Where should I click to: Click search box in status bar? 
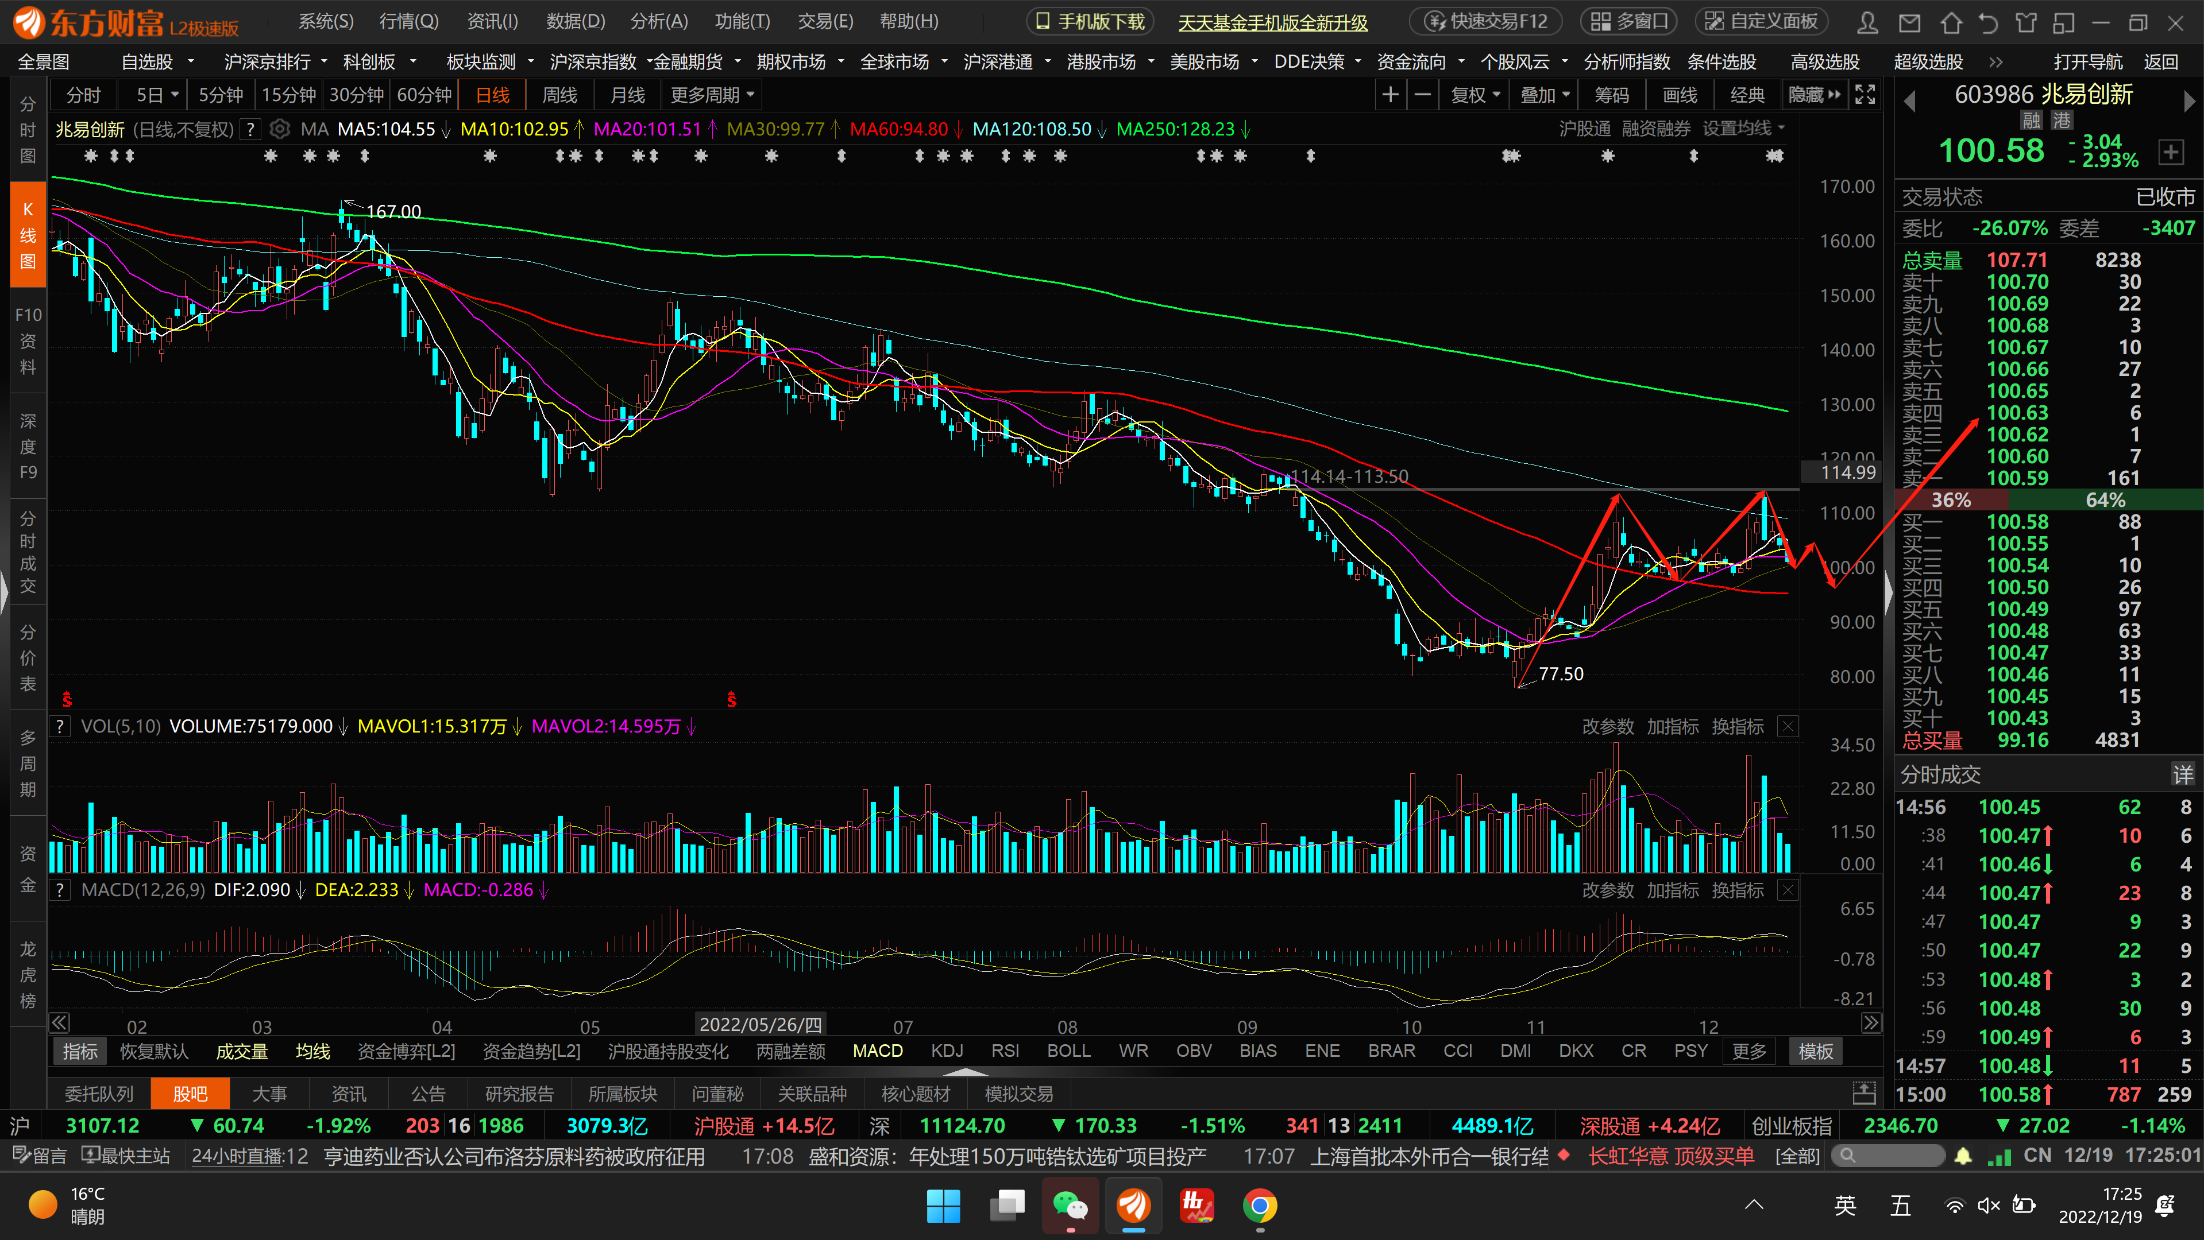click(1888, 1156)
